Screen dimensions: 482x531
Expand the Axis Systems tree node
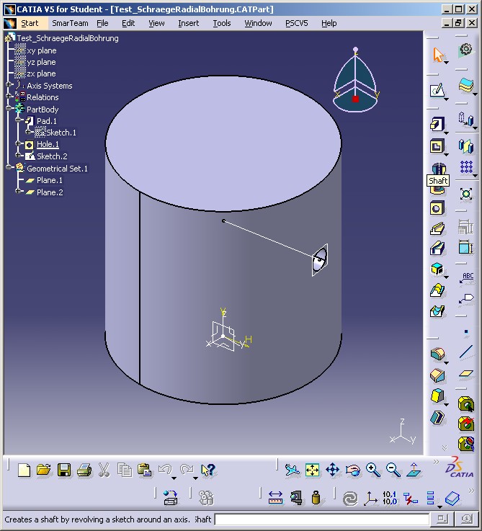9,84
